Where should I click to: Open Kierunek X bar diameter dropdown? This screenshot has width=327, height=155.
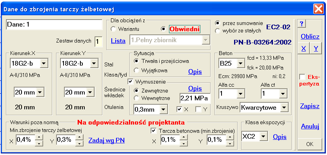(40, 92)
